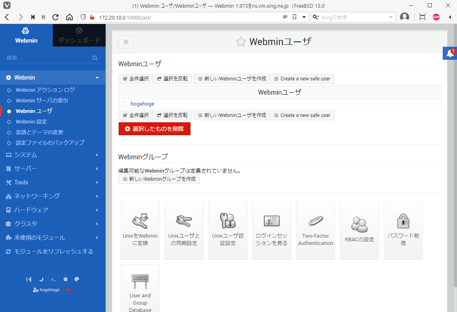This screenshot has height=312, width=457.
Task: Click モジュールをリフレッシュする
Action: 53,251
